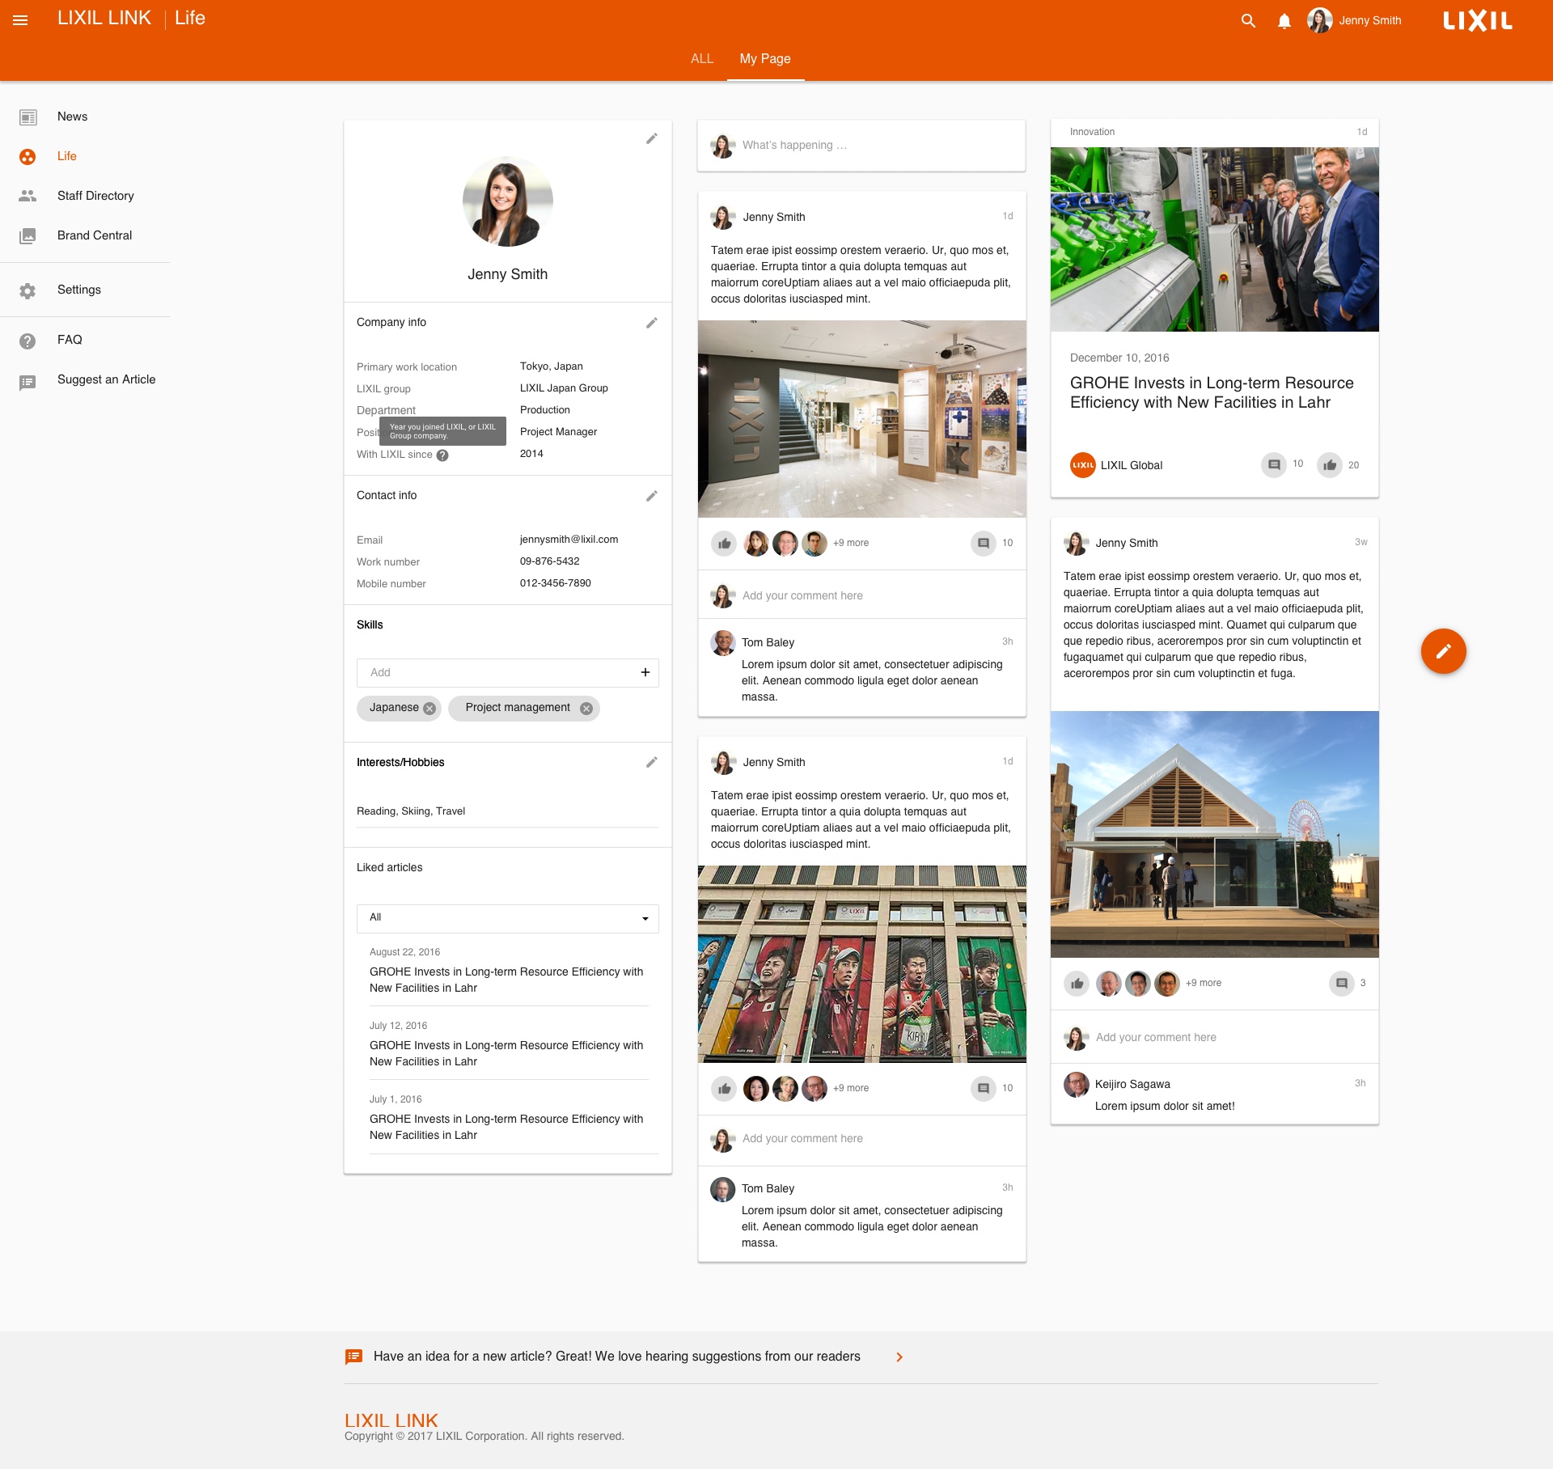
Task: Click Jenny Smith's large profile photo
Action: click(507, 201)
